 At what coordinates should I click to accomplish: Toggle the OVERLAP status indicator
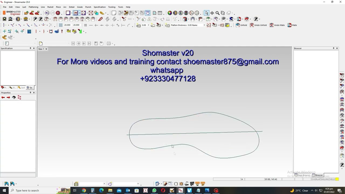pos(316,179)
